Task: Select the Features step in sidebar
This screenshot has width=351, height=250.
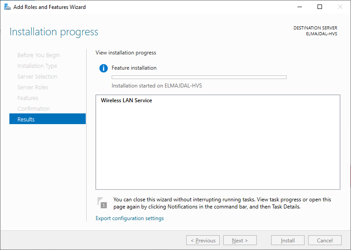Action: 28,98
